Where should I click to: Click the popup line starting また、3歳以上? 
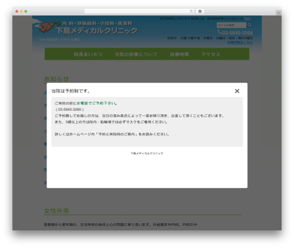pyautogui.click(x=111, y=122)
